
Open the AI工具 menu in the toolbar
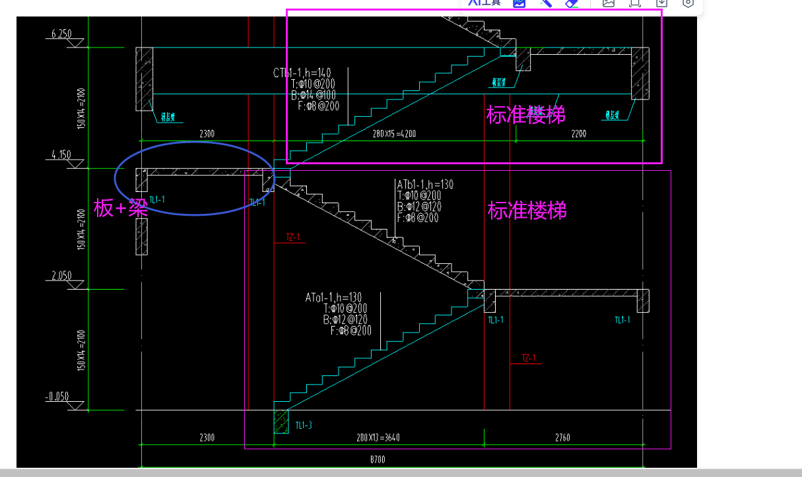(x=484, y=3)
